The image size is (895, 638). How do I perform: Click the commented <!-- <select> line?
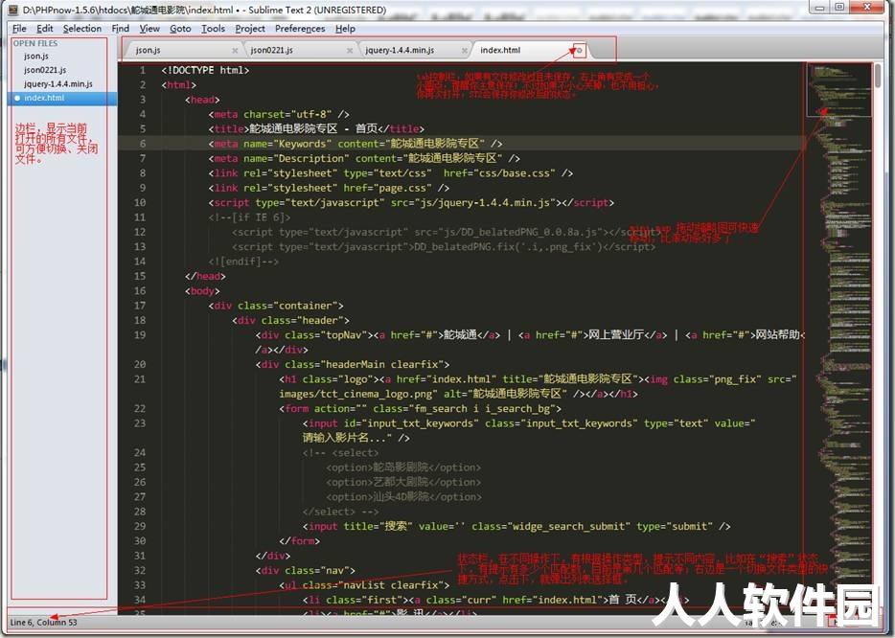click(x=341, y=453)
